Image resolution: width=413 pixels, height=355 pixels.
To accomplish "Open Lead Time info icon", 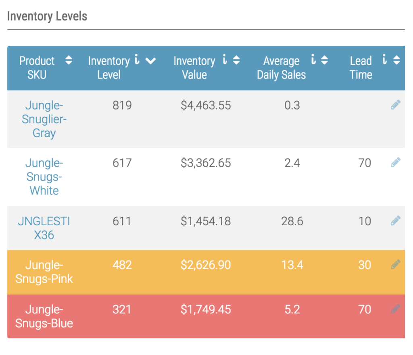I will pyautogui.click(x=384, y=60).
